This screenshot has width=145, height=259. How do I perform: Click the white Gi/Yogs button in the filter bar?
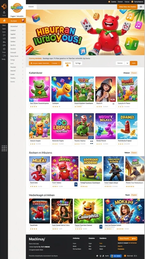tap(78, 63)
